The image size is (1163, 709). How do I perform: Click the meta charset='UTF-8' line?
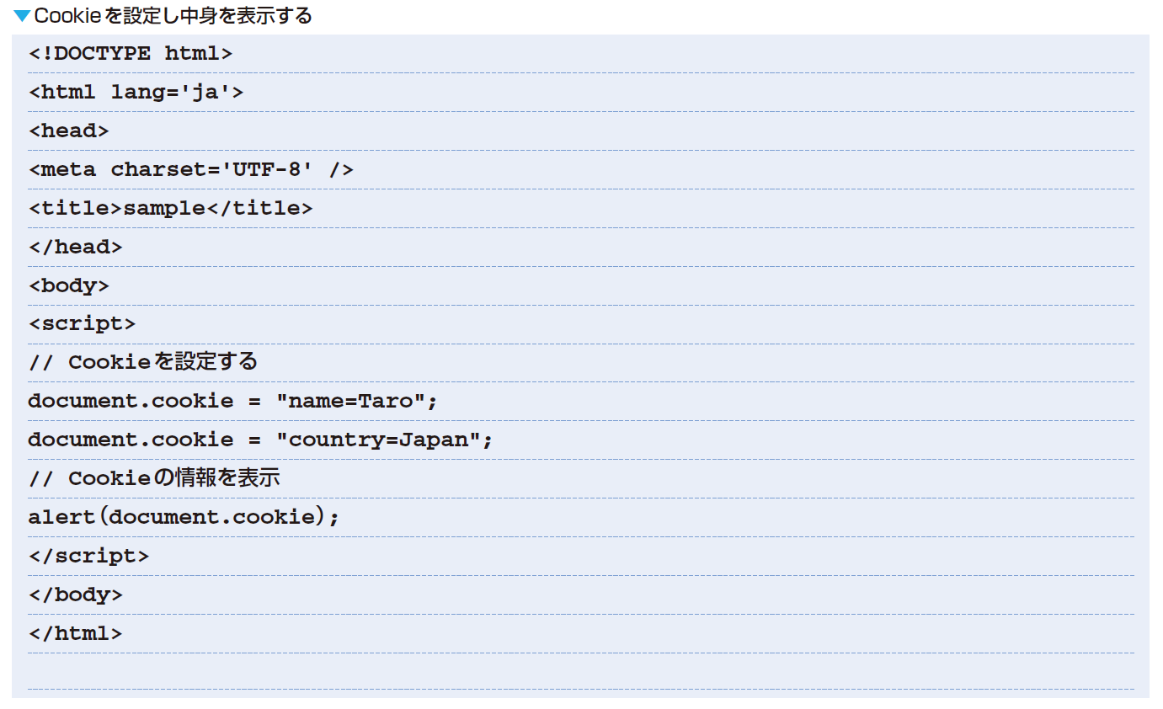191,170
